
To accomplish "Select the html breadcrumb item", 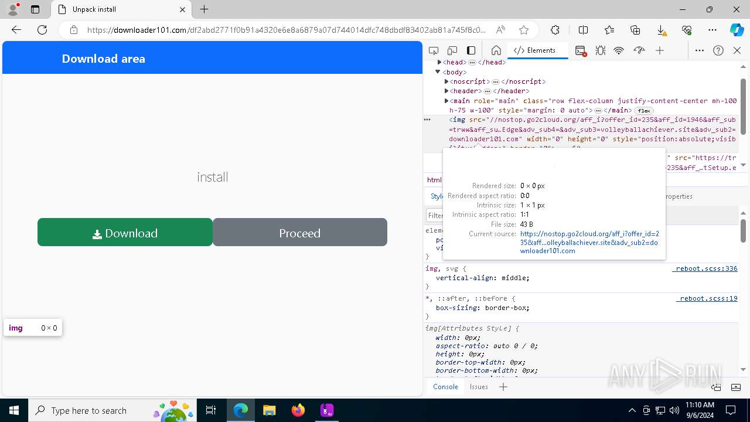I will [x=434, y=180].
